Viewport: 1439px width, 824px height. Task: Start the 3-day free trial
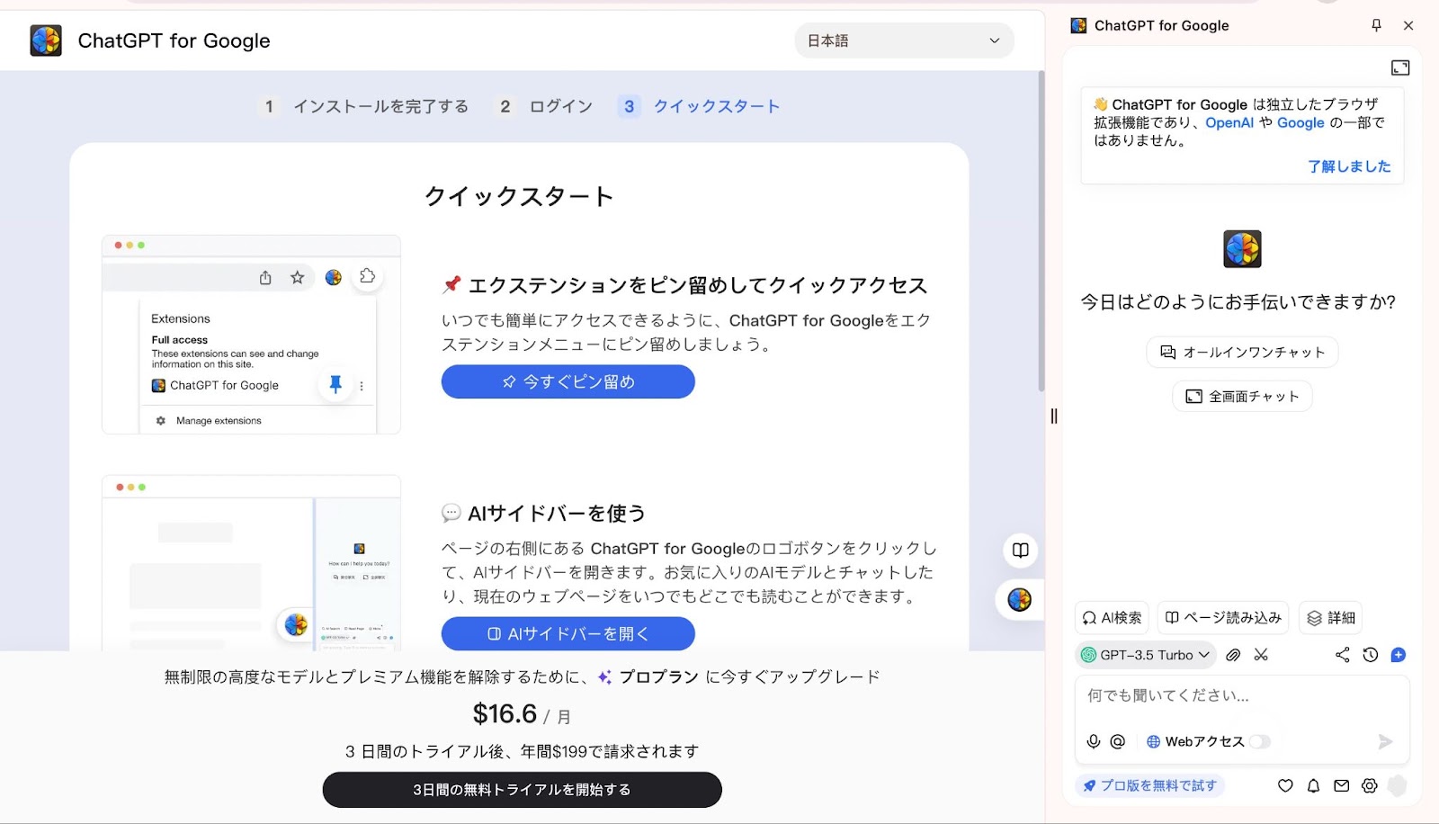[x=521, y=789]
